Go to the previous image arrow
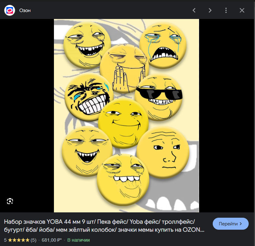 194,10
